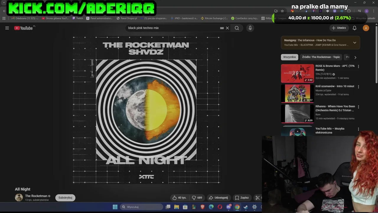The width and height of the screenshot is (378, 213).
Task: Open Panel Shoper.pl bookmark
Action: 127,18
